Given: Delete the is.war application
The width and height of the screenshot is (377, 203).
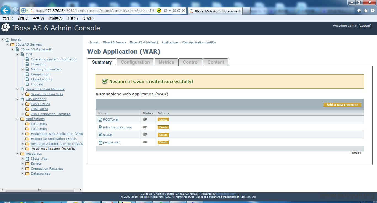Looking at the screenshot, I should [x=163, y=135].
